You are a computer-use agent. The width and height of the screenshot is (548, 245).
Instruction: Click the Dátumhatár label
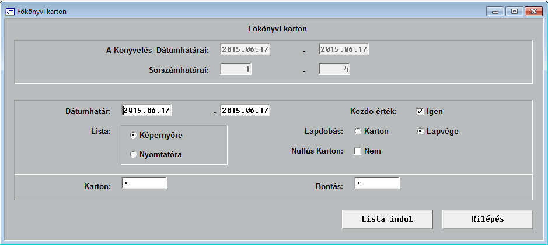(x=88, y=112)
